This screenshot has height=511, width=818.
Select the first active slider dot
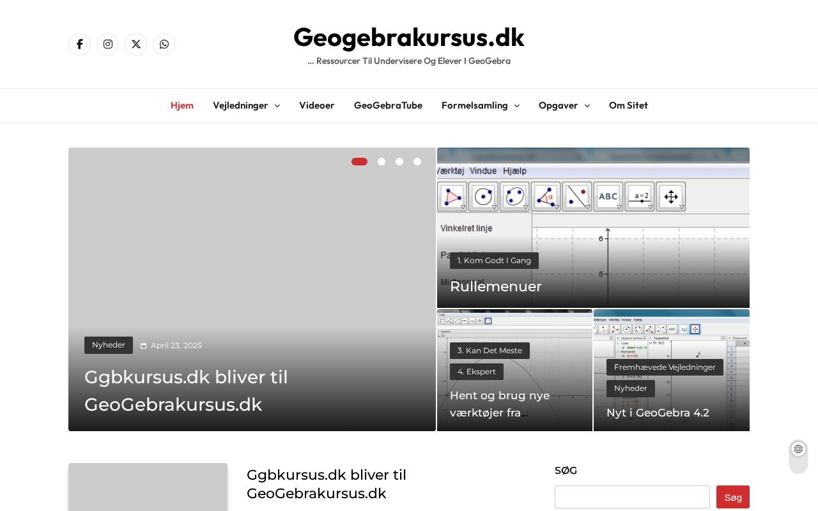359,162
